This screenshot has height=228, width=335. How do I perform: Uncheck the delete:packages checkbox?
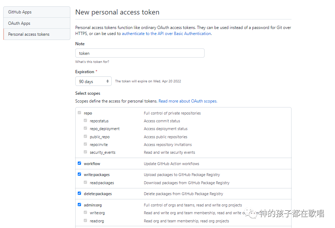coord(80,193)
